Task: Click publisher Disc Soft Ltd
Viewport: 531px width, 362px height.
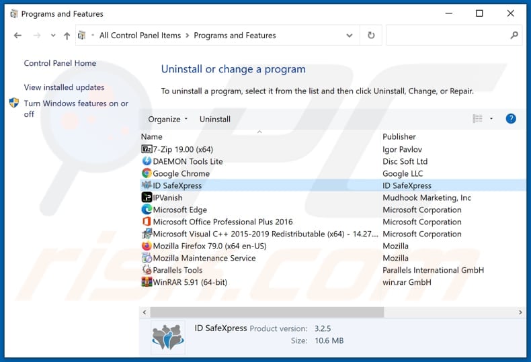Action: tap(405, 161)
